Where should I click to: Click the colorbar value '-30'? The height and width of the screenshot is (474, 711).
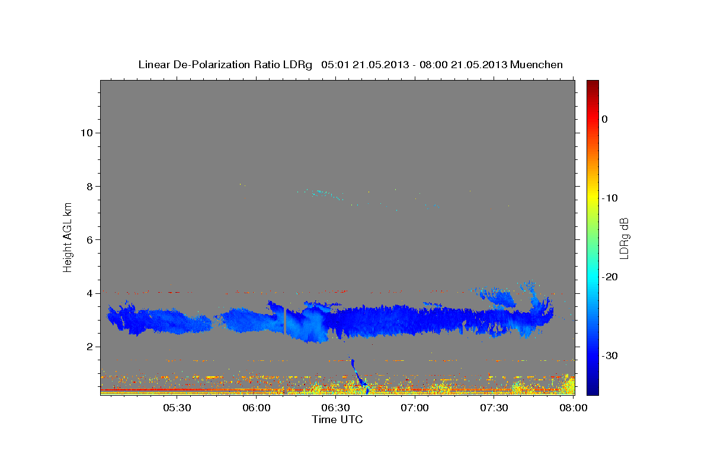pyautogui.click(x=610, y=355)
